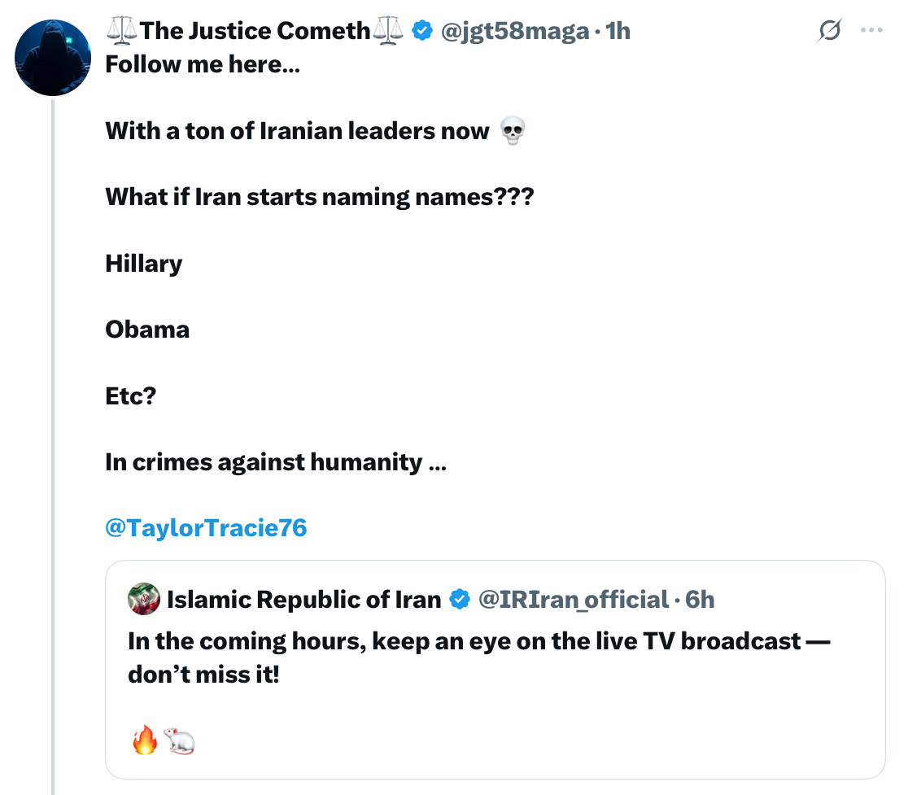Click the 1h post timestamp
This screenshot has height=795, width=908.
(x=618, y=31)
